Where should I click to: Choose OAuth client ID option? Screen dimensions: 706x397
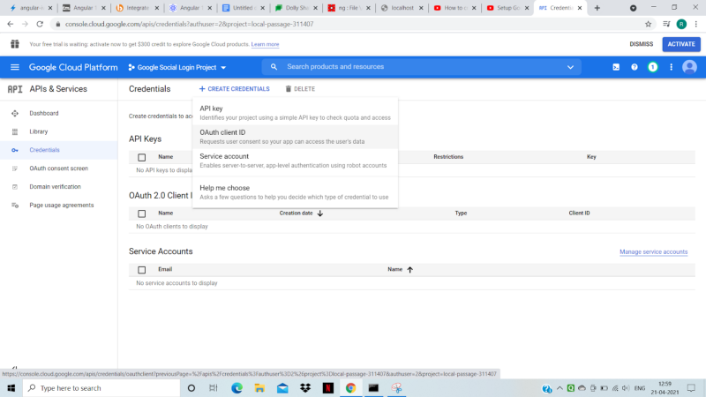tap(295, 137)
